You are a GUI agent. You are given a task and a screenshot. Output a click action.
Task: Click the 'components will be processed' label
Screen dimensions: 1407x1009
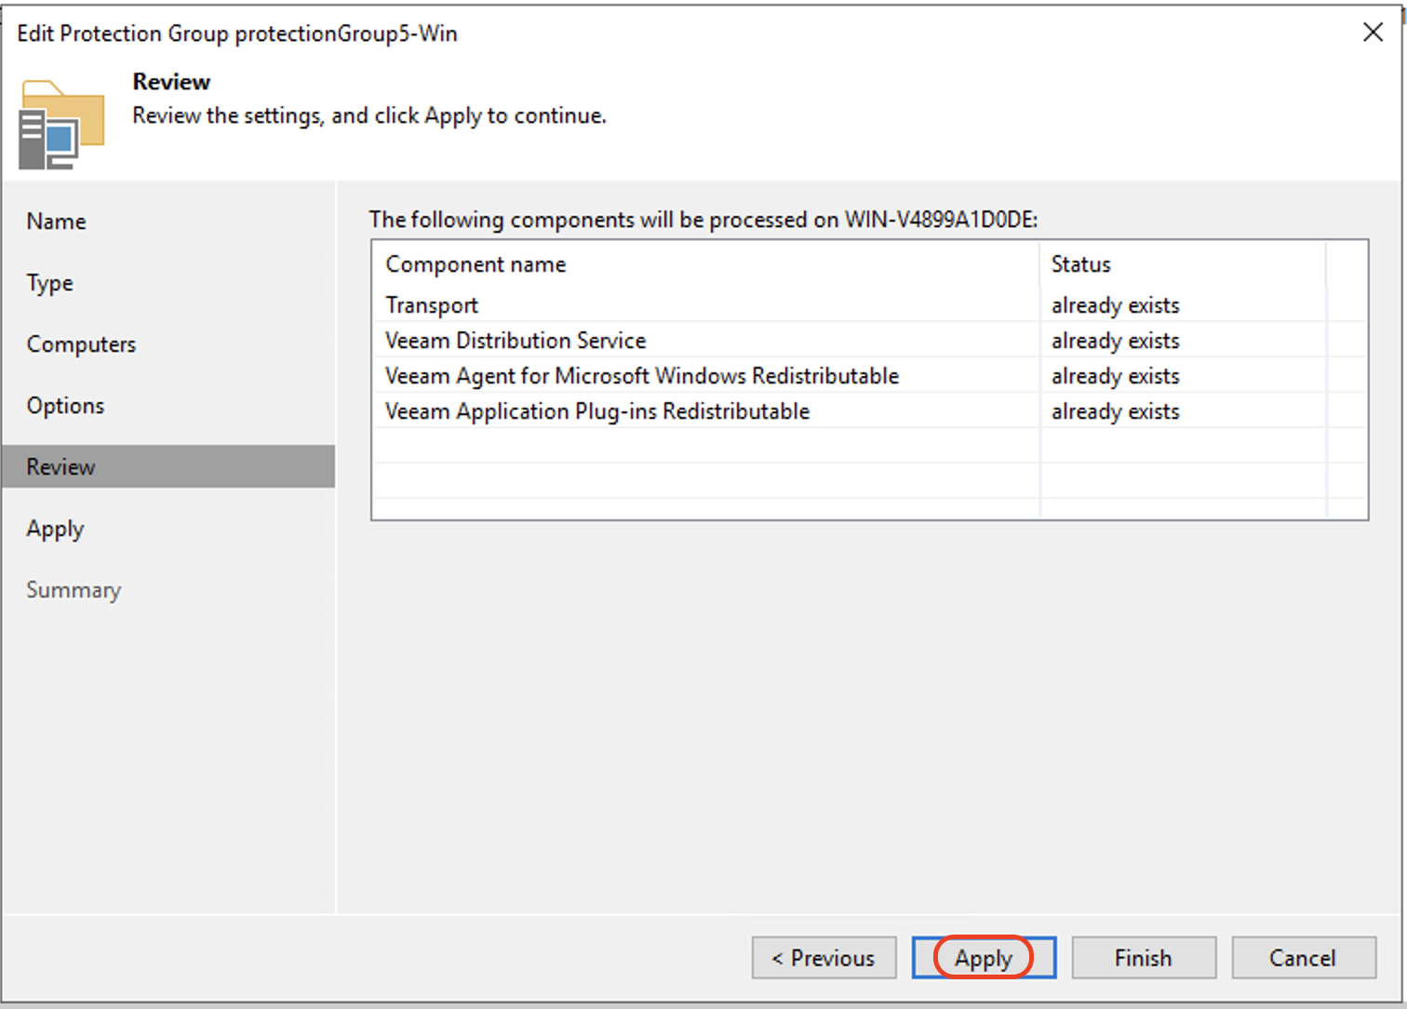(703, 220)
